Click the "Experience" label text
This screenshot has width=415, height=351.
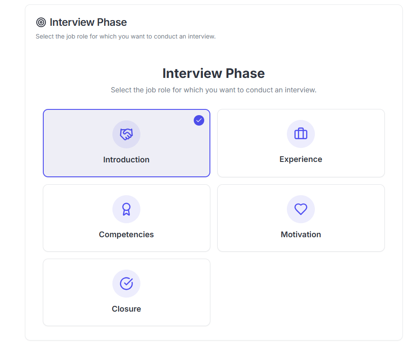point(301,159)
